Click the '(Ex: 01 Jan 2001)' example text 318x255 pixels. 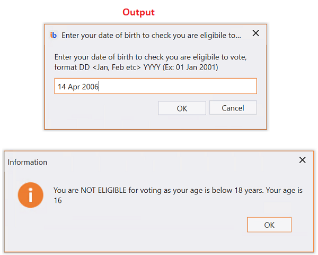(190, 67)
